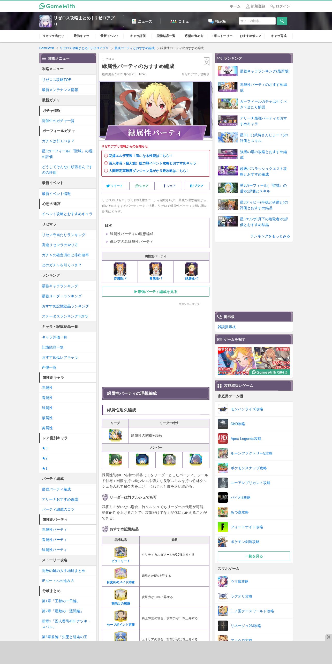The height and width of the screenshot is (664, 332).
Task: Click the ログイン link
Action: pyautogui.click(x=280, y=6)
